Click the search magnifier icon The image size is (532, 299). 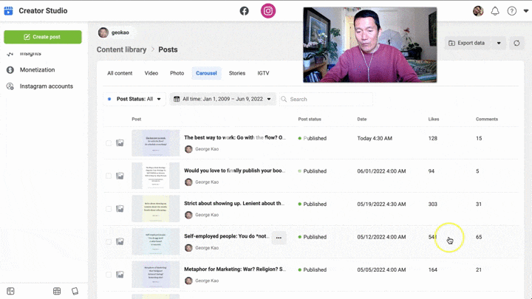pos(284,100)
